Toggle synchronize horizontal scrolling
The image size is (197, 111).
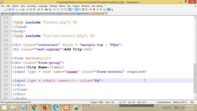click(x=65, y=10)
